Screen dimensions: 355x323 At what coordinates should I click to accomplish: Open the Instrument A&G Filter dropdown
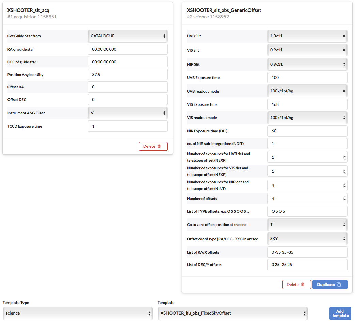128,113
